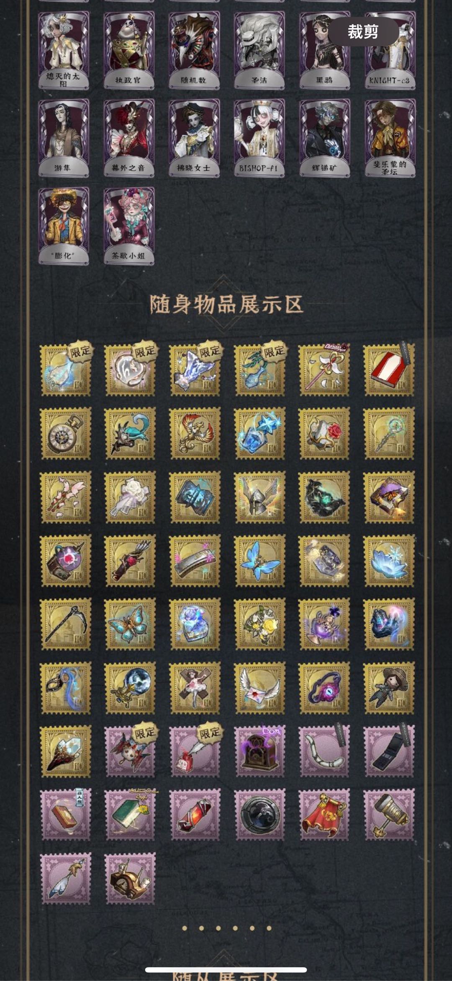The image size is (452, 981).
Task: Open the purple radio accessory stamp
Action: 259,751
